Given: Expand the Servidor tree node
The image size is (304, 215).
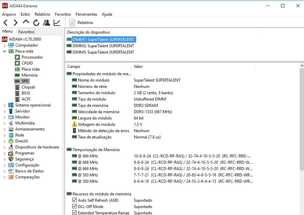Looking at the screenshot, I should pyautogui.click(x=4, y=112).
